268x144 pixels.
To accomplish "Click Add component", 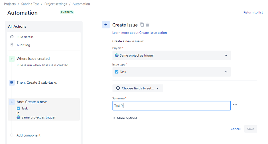I will [28, 135].
